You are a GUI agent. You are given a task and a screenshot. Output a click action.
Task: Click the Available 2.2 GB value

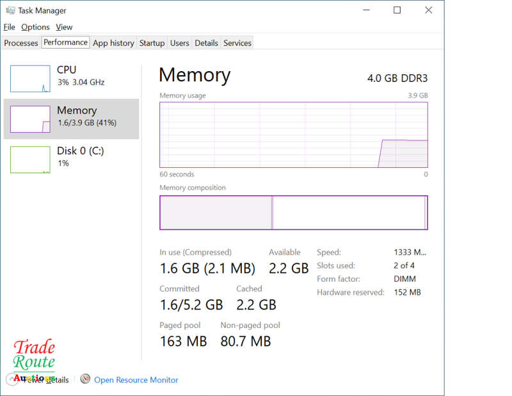pyautogui.click(x=289, y=268)
